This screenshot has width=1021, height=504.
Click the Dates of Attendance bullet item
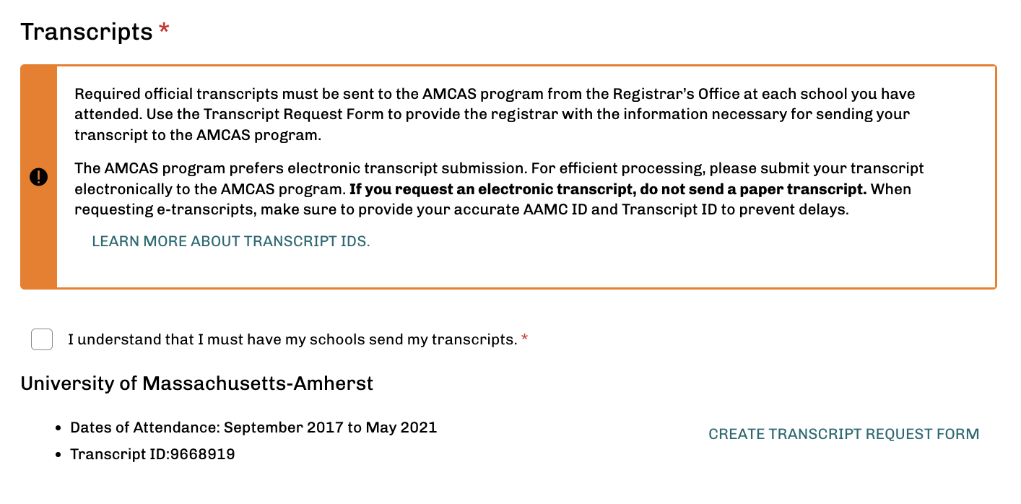[x=253, y=427]
